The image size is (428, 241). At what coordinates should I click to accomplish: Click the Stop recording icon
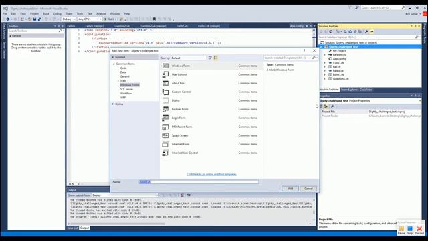click(x=410, y=230)
